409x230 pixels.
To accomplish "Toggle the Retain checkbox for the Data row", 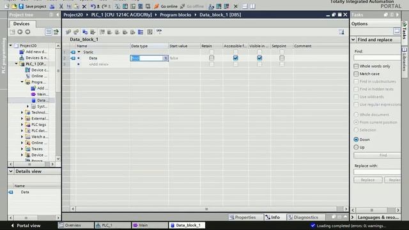I will (x=212, y=58).
